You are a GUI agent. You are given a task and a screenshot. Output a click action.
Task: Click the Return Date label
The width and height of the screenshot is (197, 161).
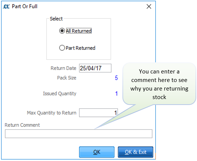coord(63,68)
